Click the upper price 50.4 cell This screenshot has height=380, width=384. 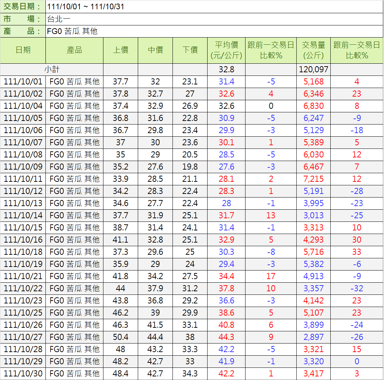pyautogui.click(x=121, y=337)
